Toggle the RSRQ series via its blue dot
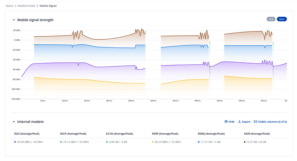 pos(199,142)
